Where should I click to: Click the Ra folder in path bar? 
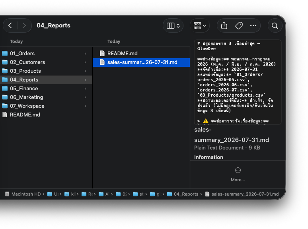87,194
